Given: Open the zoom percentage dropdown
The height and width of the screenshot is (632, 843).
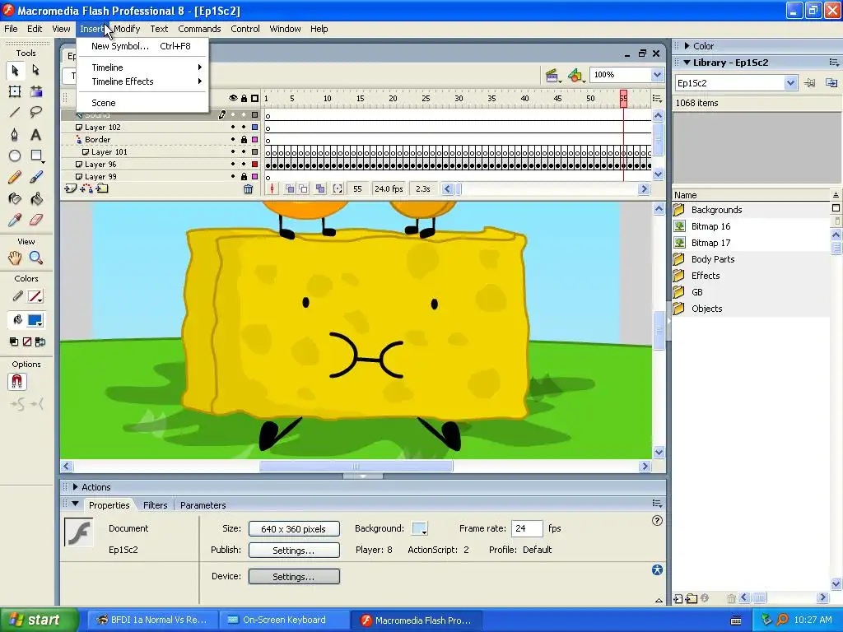Looking at the screenshot, I should click(x=657, y=75).
